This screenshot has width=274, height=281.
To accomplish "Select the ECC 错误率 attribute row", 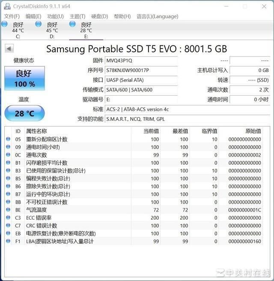I will [x=134, y=218].
